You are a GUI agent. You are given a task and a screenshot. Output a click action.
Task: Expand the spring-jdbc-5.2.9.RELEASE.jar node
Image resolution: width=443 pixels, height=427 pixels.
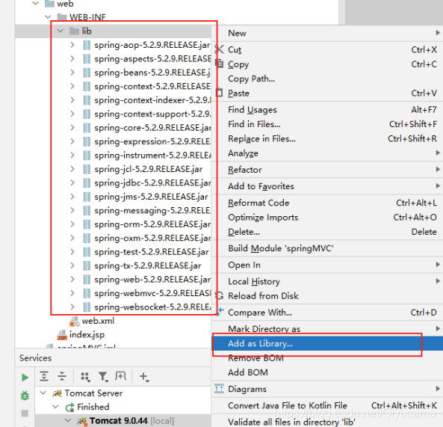72,183
